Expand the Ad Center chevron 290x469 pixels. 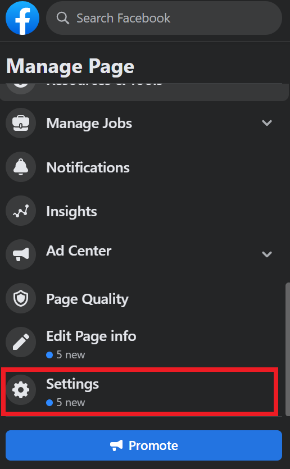pos(266,254)
